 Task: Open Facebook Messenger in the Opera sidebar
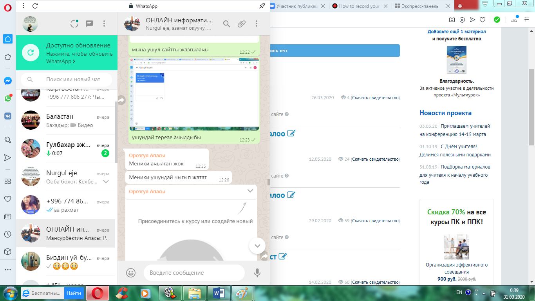click(7, 81)
